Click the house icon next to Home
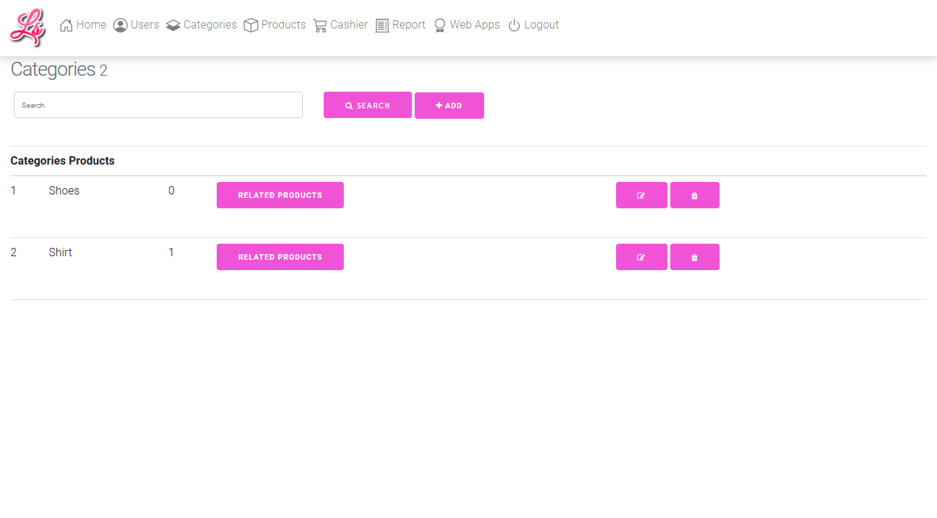The width and height of the screenshot is (937, 518). click(x=67, y=26)
